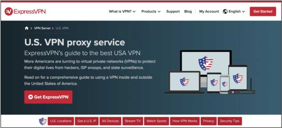Click the shield on the desktop monitor illustration
The image size is (282, 128).
(x=206, y=63)
